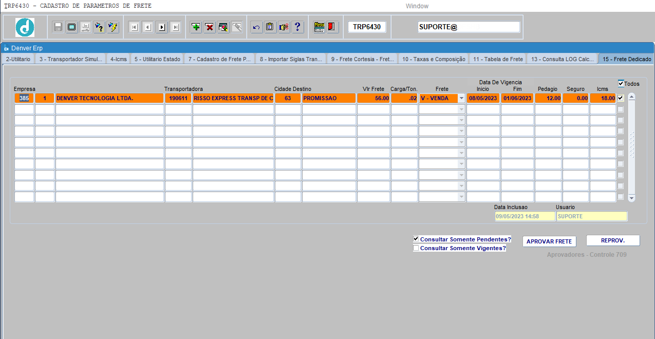Open the 13 - Consulta LOG Calc... tab
This screenshot has height=339, width=655.
point(563,59)
